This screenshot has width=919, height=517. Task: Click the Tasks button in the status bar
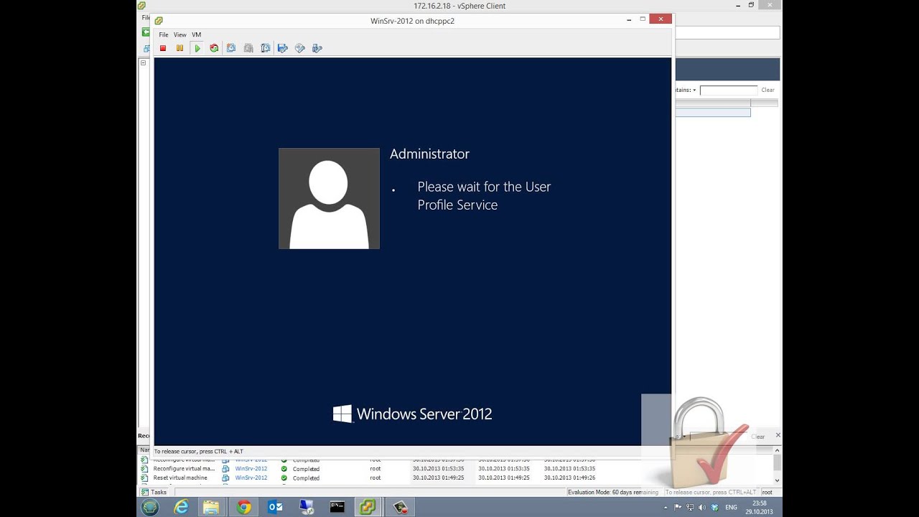(x=154, y=492)
